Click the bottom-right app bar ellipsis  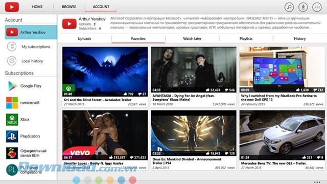[x=317, y=182]
